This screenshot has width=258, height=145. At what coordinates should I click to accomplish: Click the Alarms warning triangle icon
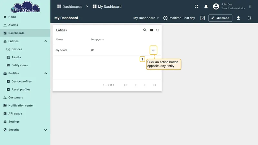click(x=5, y=25)
